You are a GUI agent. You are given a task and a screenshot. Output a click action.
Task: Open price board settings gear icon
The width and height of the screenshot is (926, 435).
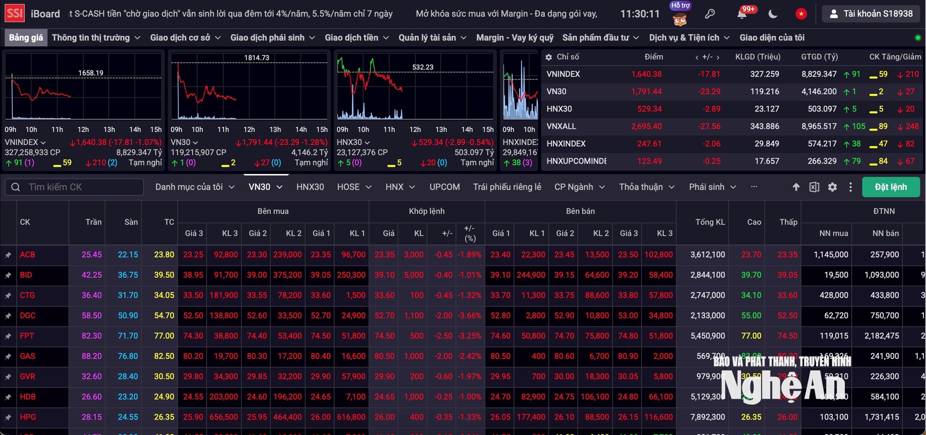click(832, 187)
